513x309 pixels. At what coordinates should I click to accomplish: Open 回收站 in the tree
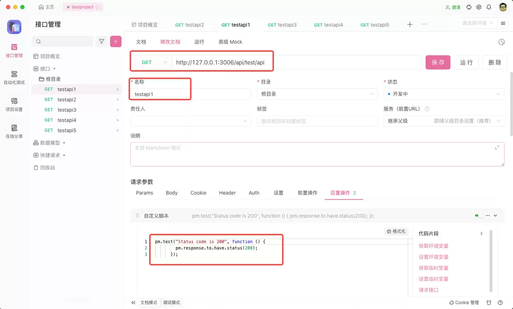44,168
